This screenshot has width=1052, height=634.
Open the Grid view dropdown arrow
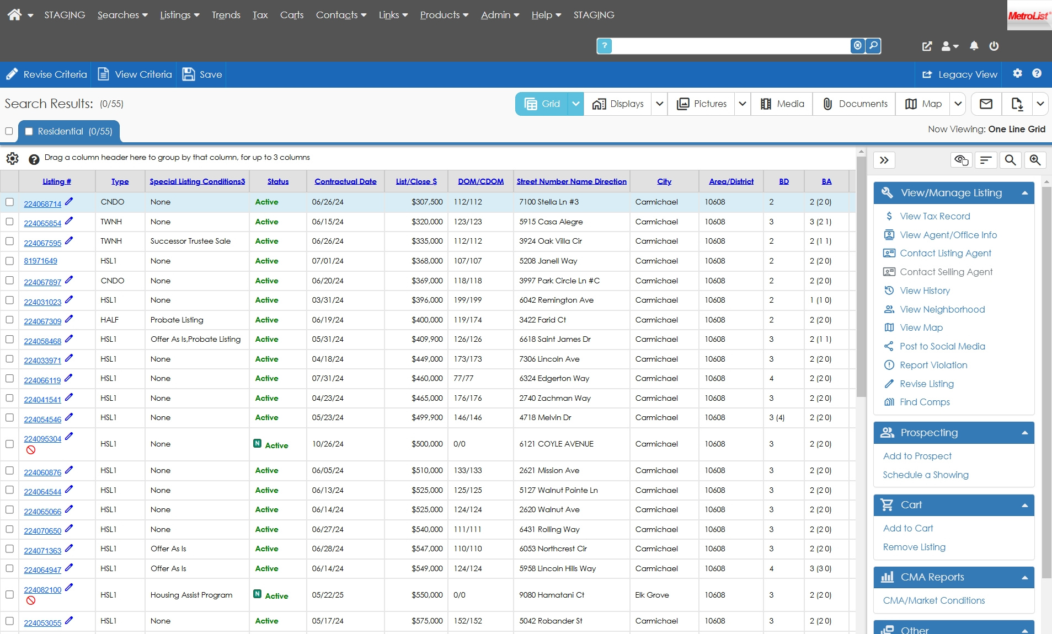575,104
